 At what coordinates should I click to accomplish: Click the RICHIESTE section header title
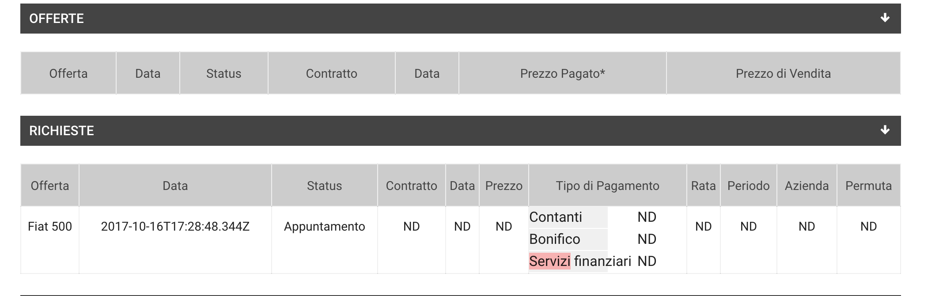tap(61, 131)
